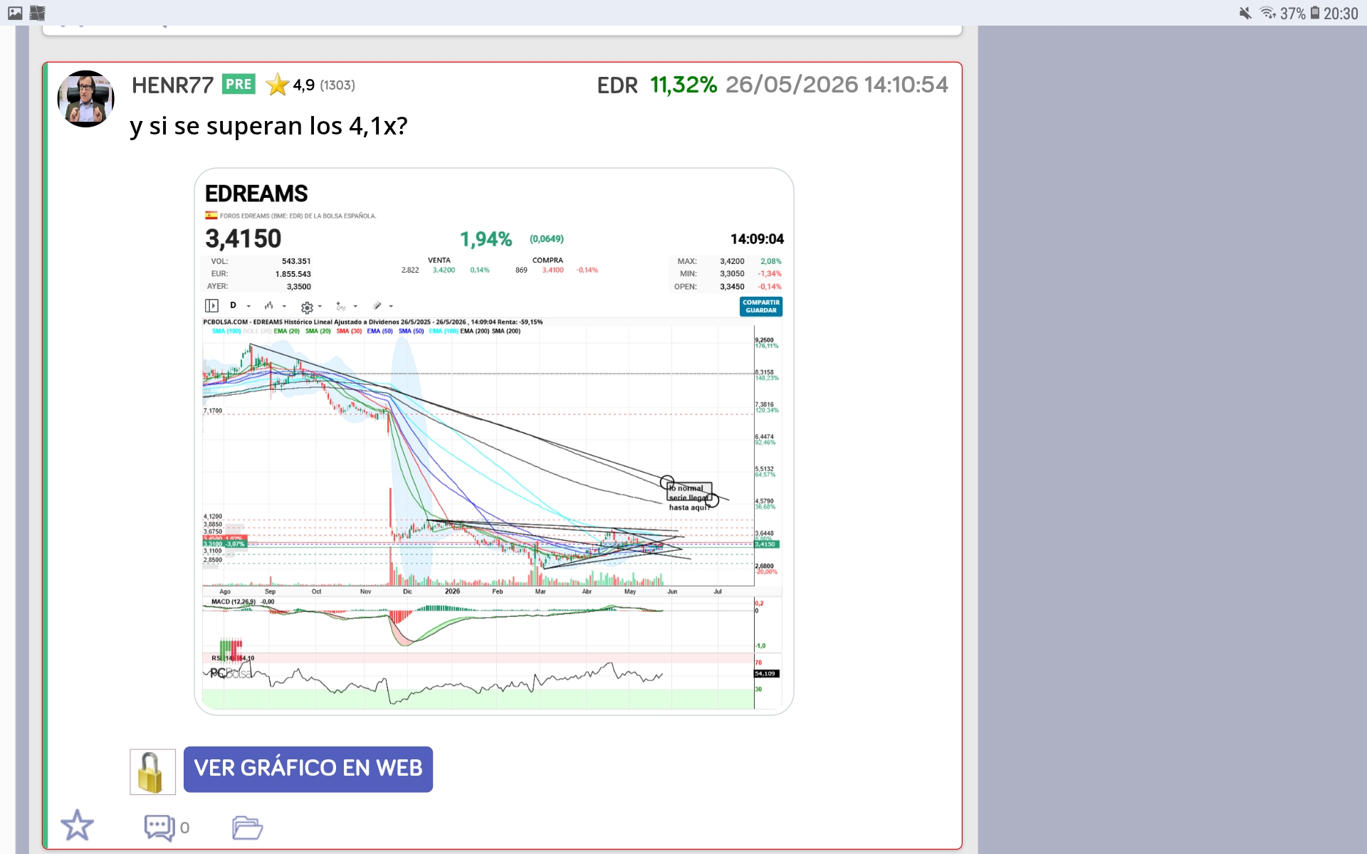Click the chart sidebar panel toggle icon
This screenshot has width=1367, height=854.
tap(211, 306)
